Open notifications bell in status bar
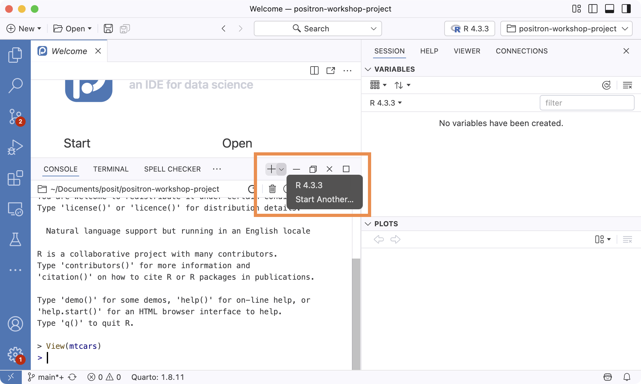The width and height of the screenshot is (641, 384). click(627, 377)
